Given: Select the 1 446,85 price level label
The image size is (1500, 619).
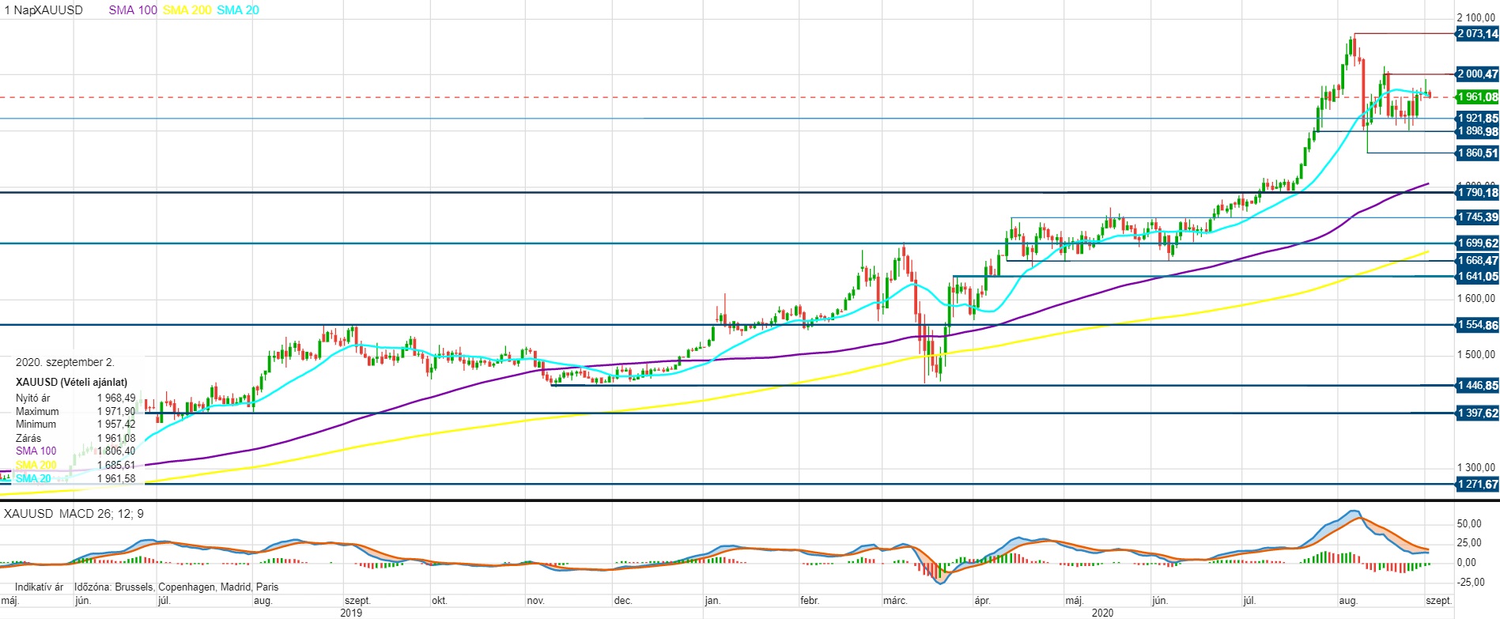Looking at the screenshot, I should [x=1478, y=386].
